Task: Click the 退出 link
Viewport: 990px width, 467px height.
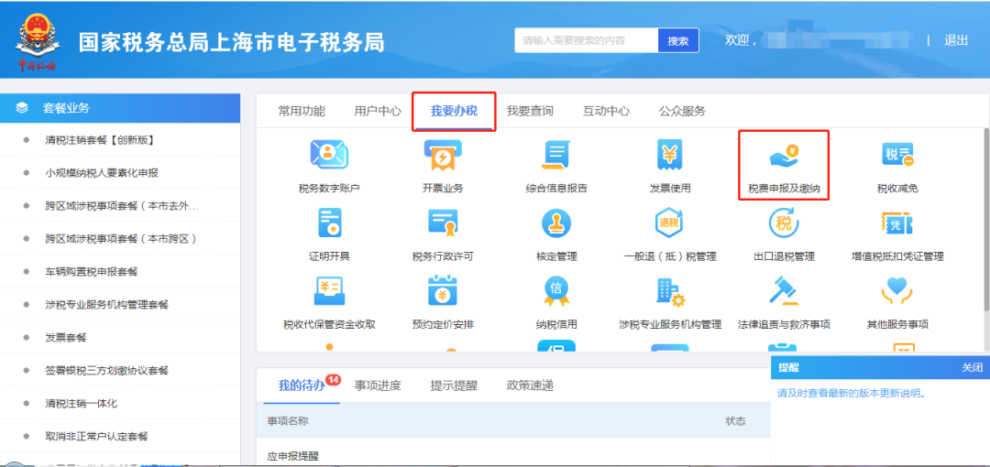Action: click(x=956, y=40)
